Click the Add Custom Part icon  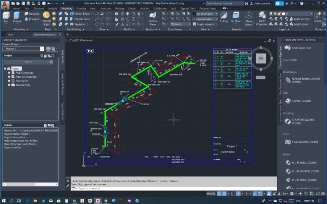coord(288,48)
